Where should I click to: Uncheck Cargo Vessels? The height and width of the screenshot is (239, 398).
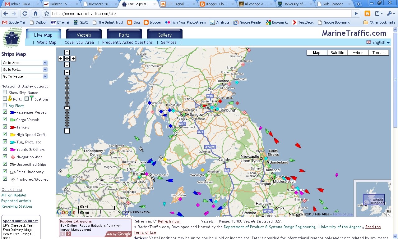(5, 119)
